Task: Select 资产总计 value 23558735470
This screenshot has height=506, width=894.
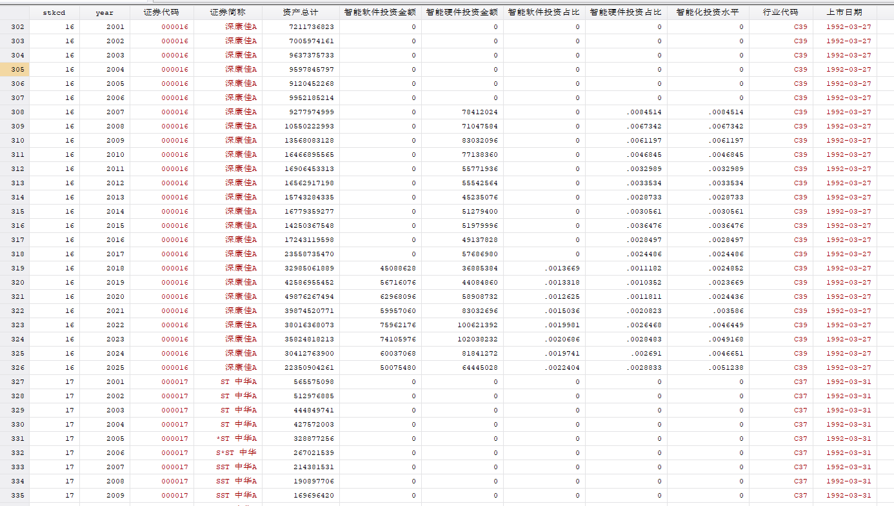Action: click(301, 254)
